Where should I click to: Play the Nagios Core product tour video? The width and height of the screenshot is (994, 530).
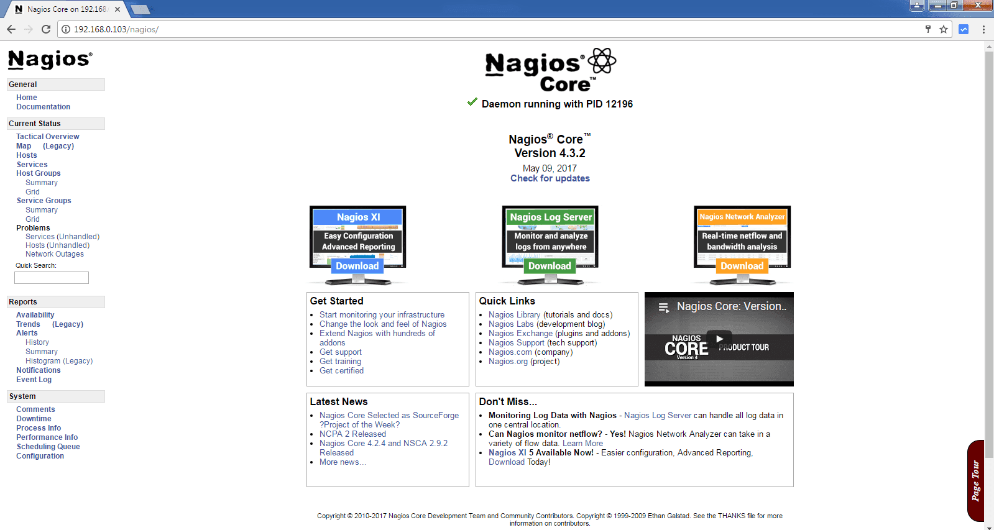719,339
